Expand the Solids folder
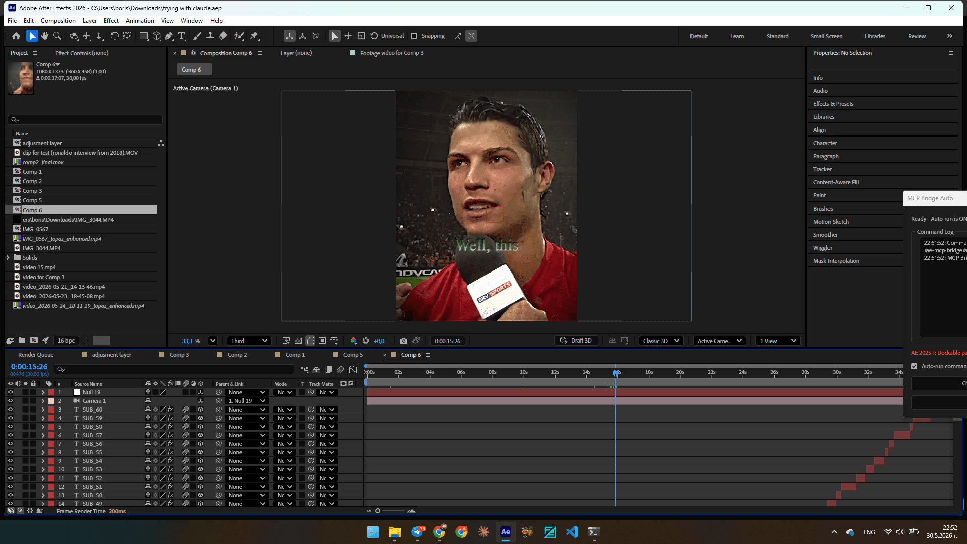Screen dimensions: 967x544 coord(8,258)
